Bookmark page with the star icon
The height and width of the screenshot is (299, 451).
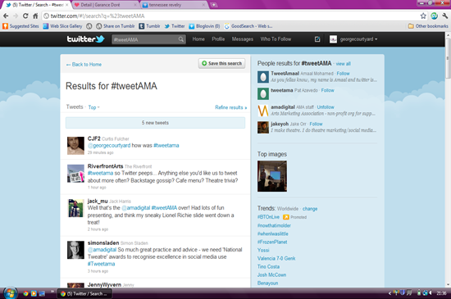pyautogui.click(x=423, y=16)
